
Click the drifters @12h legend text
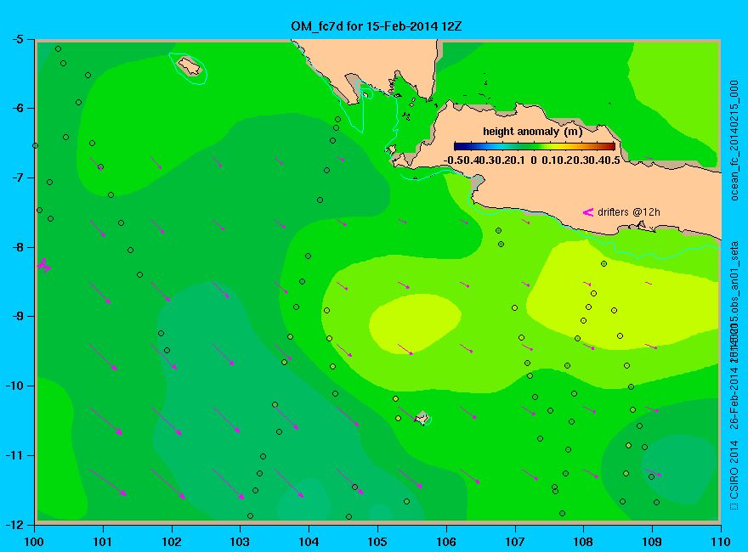pos(629,212)
